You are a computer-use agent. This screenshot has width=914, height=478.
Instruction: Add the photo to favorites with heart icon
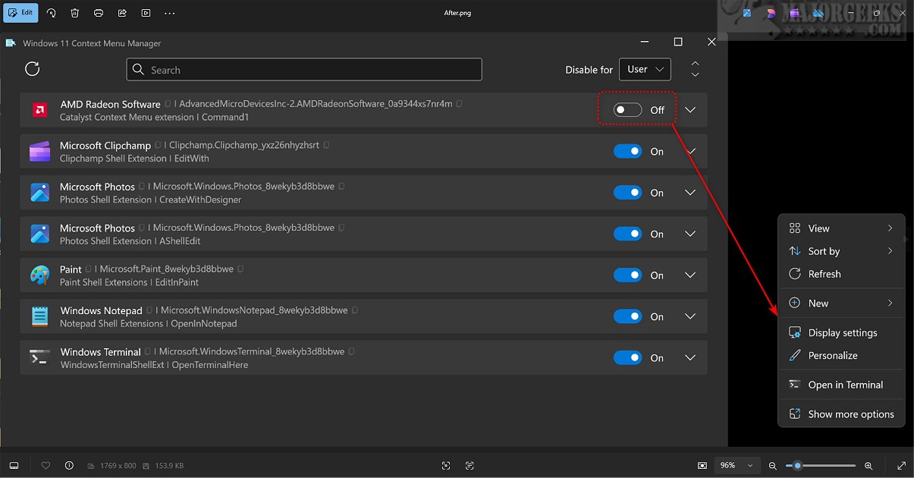[x=46, y=465]
